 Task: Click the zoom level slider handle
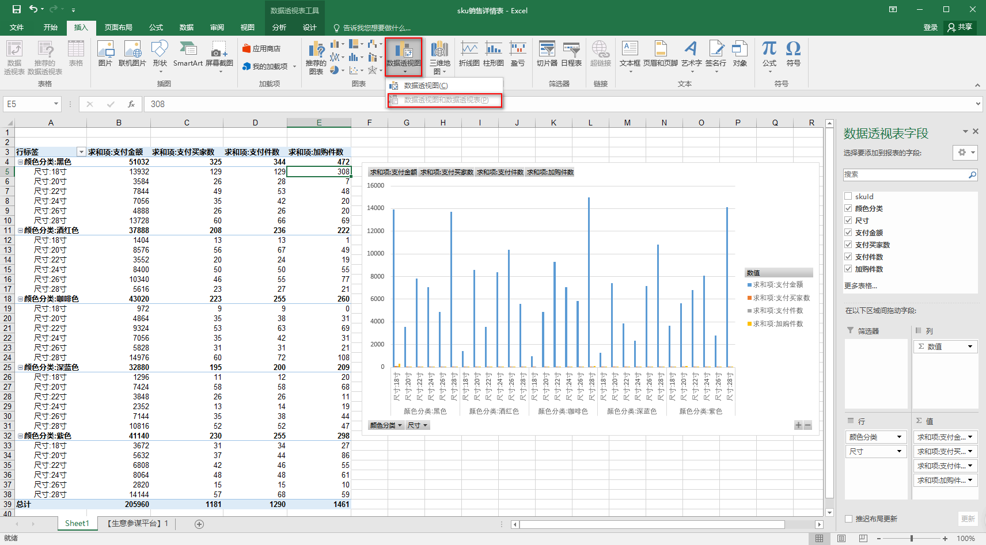pos(911,539)
